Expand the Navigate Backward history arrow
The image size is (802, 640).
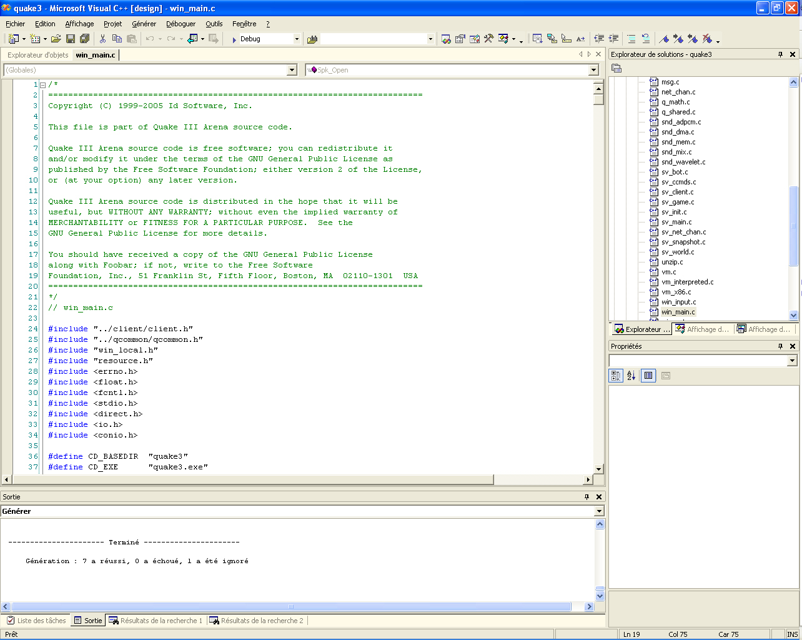pyautogui.click(x=202, y=39)
